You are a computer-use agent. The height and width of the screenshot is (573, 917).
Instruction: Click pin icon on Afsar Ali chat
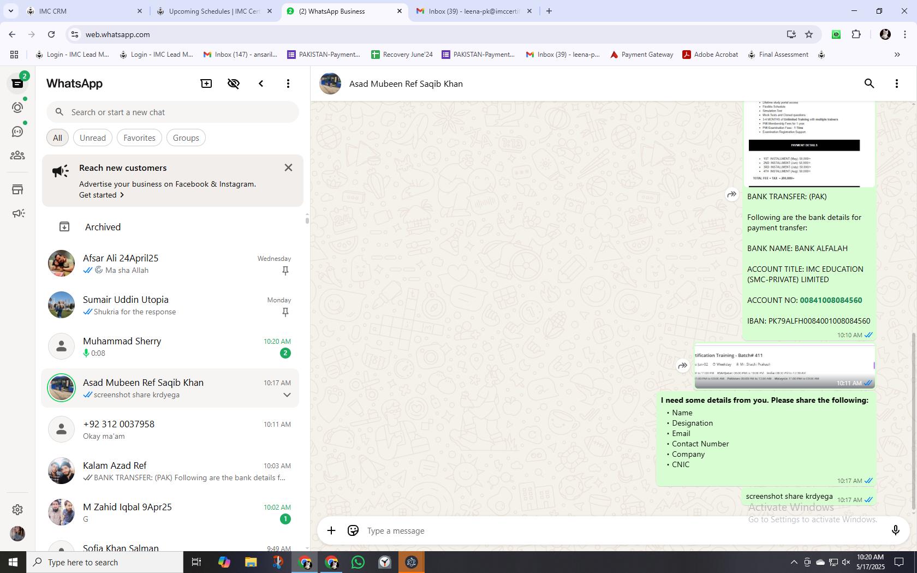[285, 271]
